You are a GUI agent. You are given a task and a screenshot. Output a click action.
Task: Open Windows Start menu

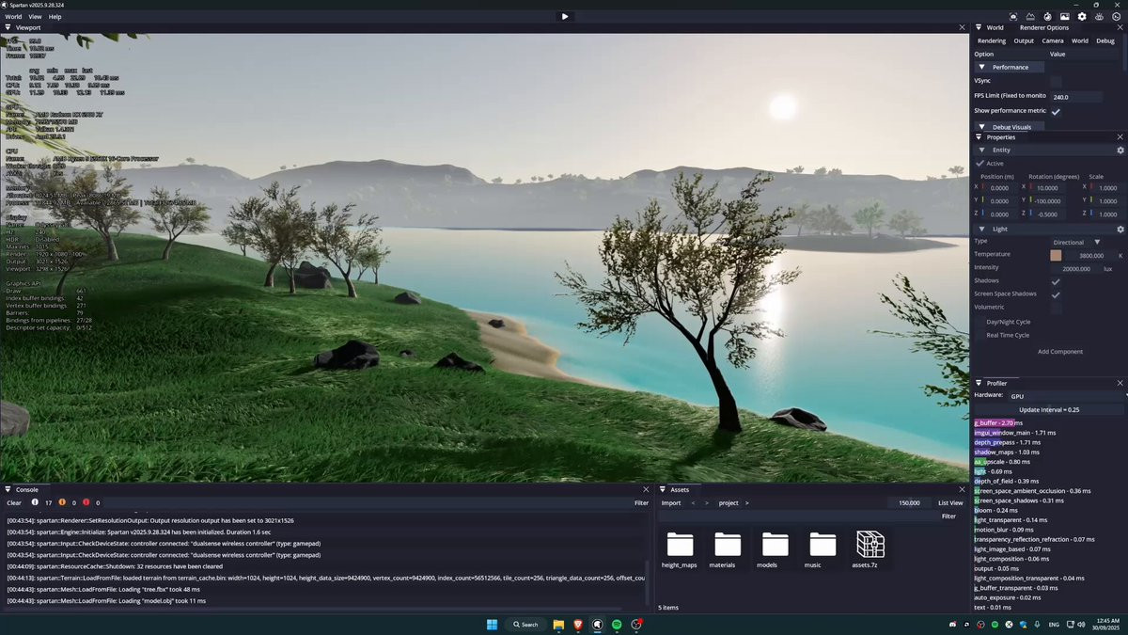(492, 625)
